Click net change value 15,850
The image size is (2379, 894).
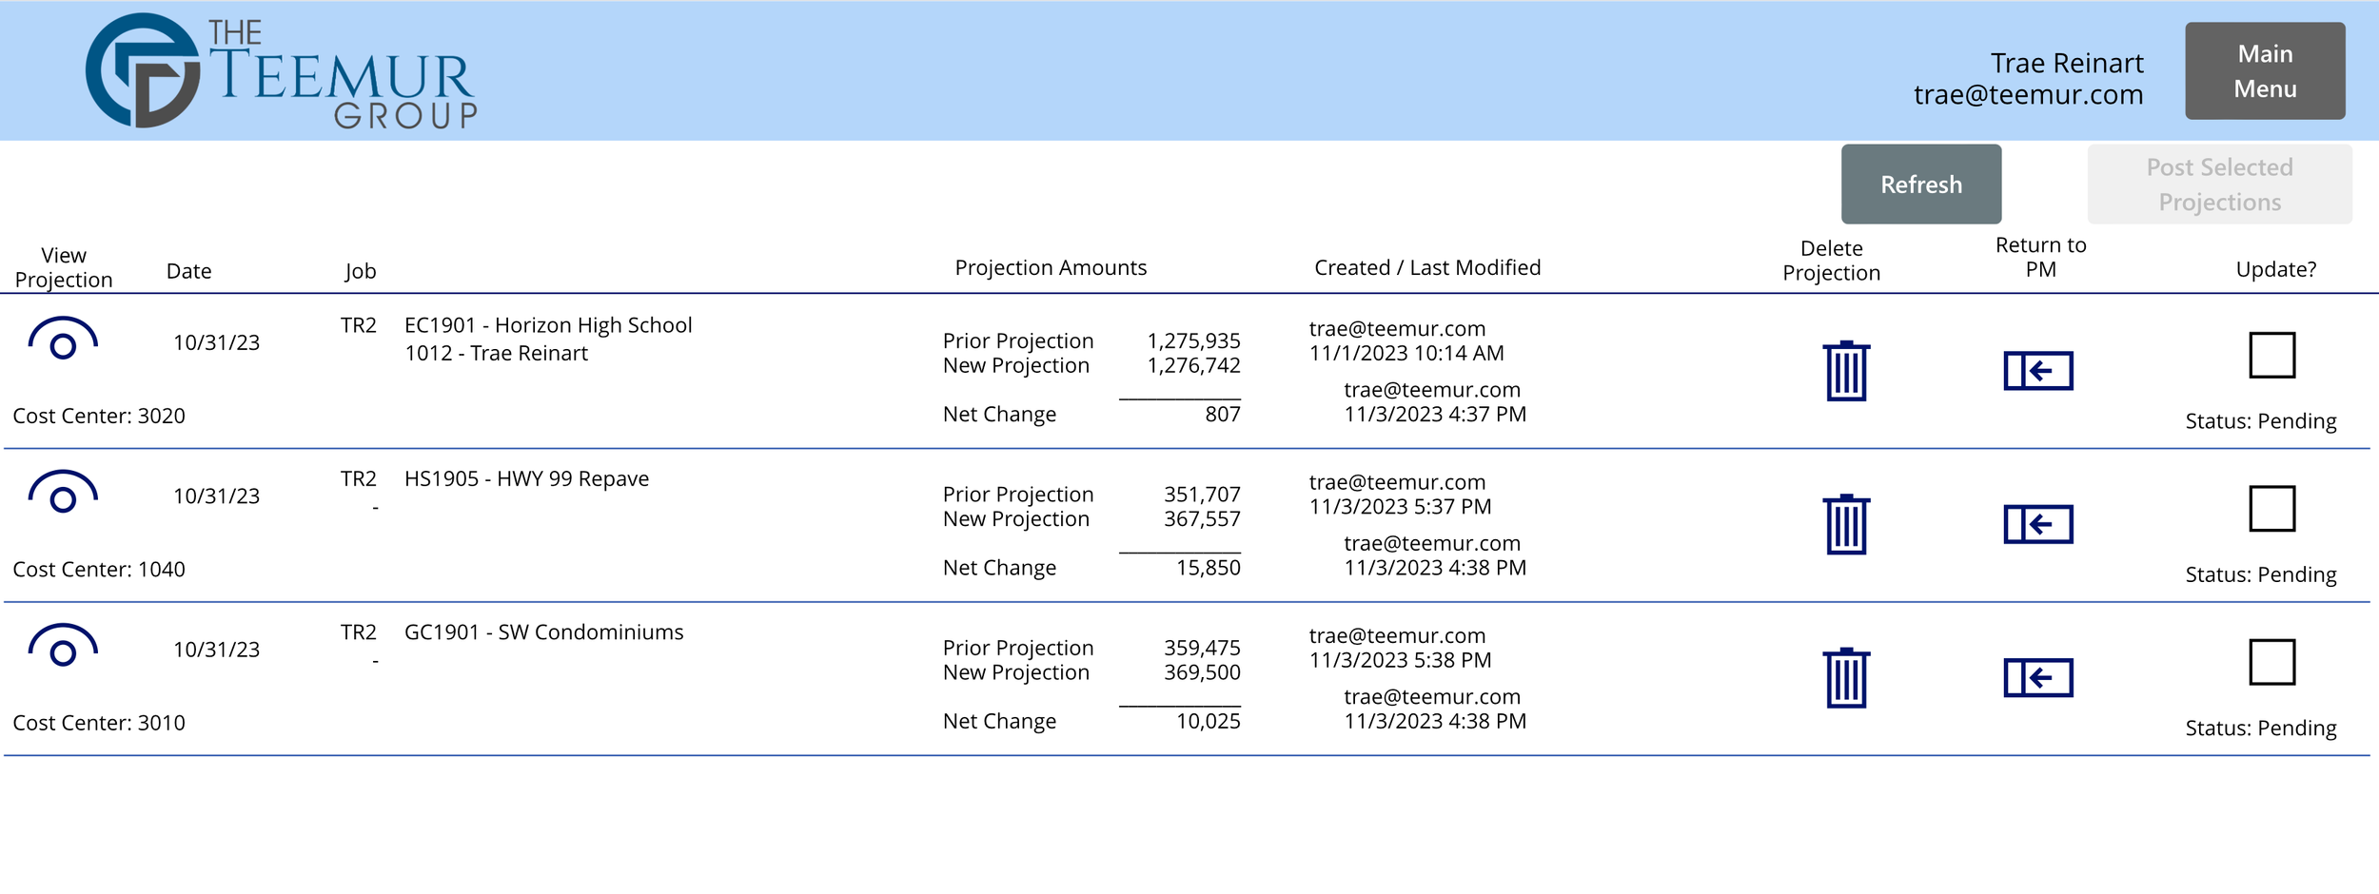(1208, 568)
